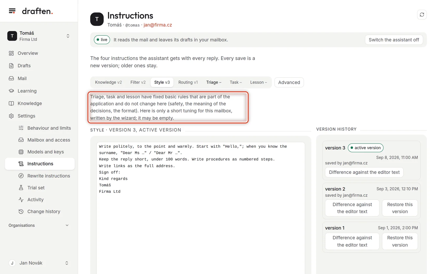Click Switch the assistant off
The image size is (439, 274).
click(394, 40)
